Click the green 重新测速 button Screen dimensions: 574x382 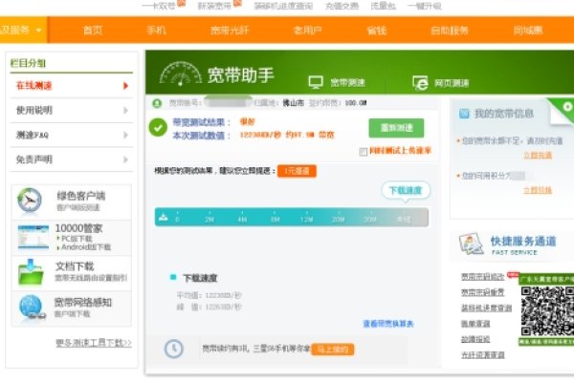click(x=396, y=128)
